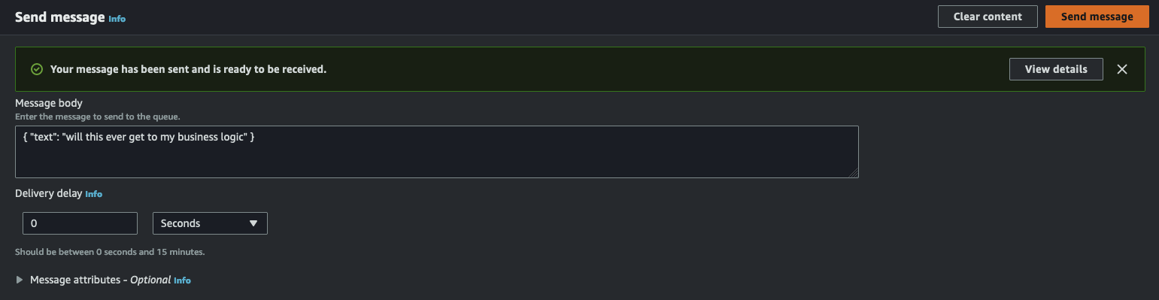Click the Send message page heading
This screenshot has height=300, width=1159.
pos(60,17)
